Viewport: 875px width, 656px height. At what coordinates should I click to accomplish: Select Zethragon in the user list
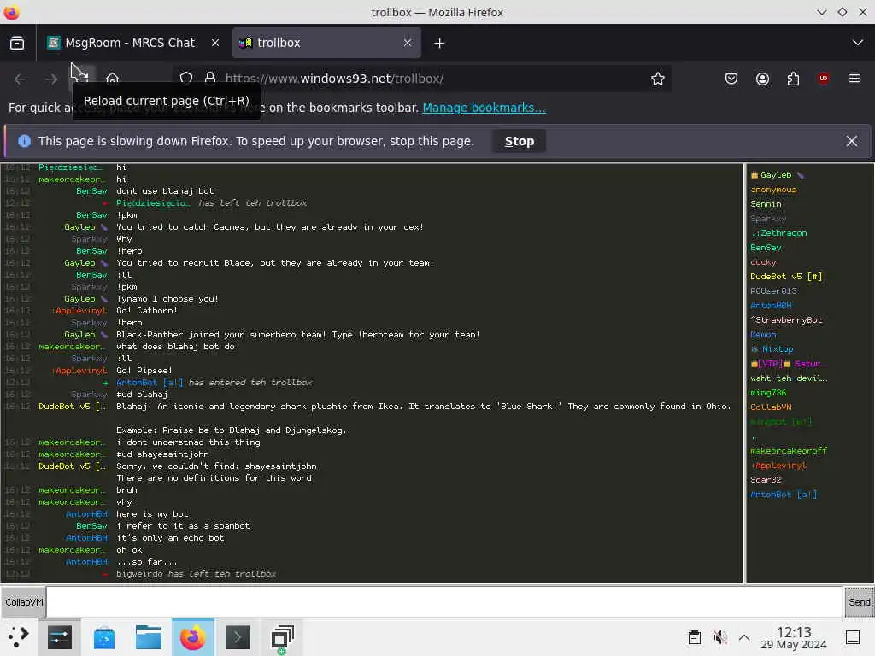pyautogui.click(x=779, y=233)
